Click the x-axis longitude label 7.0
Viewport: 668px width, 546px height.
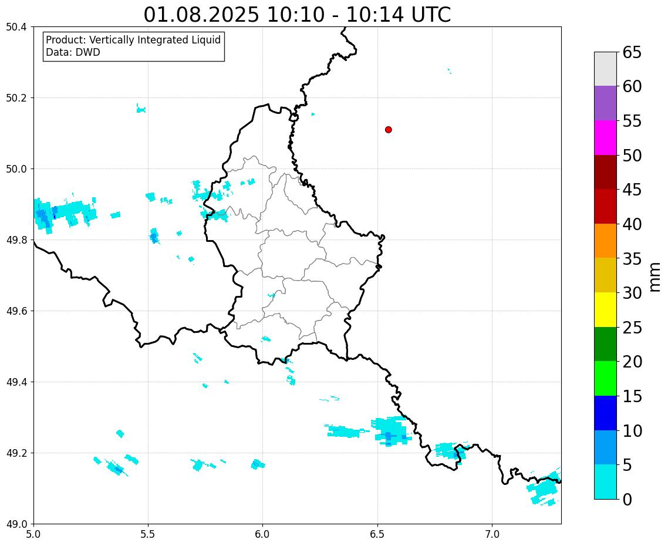[x=492, y=534]
